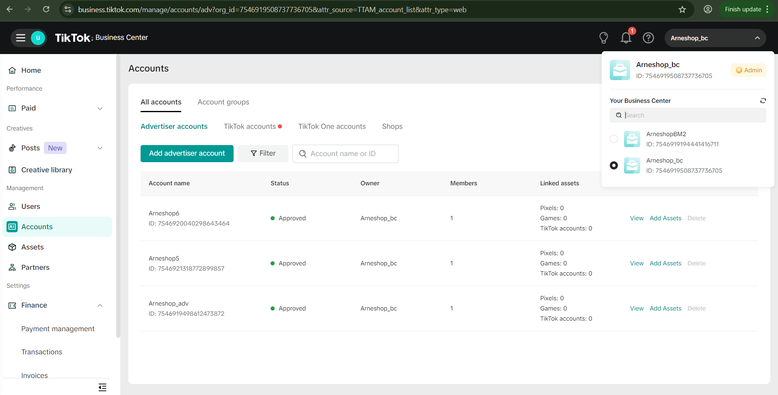Collapse the Finance menu section
The width and height of the screenshot is (778, 395).
point(100,306)
